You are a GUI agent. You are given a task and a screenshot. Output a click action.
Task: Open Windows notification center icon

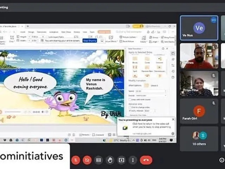[x=171, y=140]
